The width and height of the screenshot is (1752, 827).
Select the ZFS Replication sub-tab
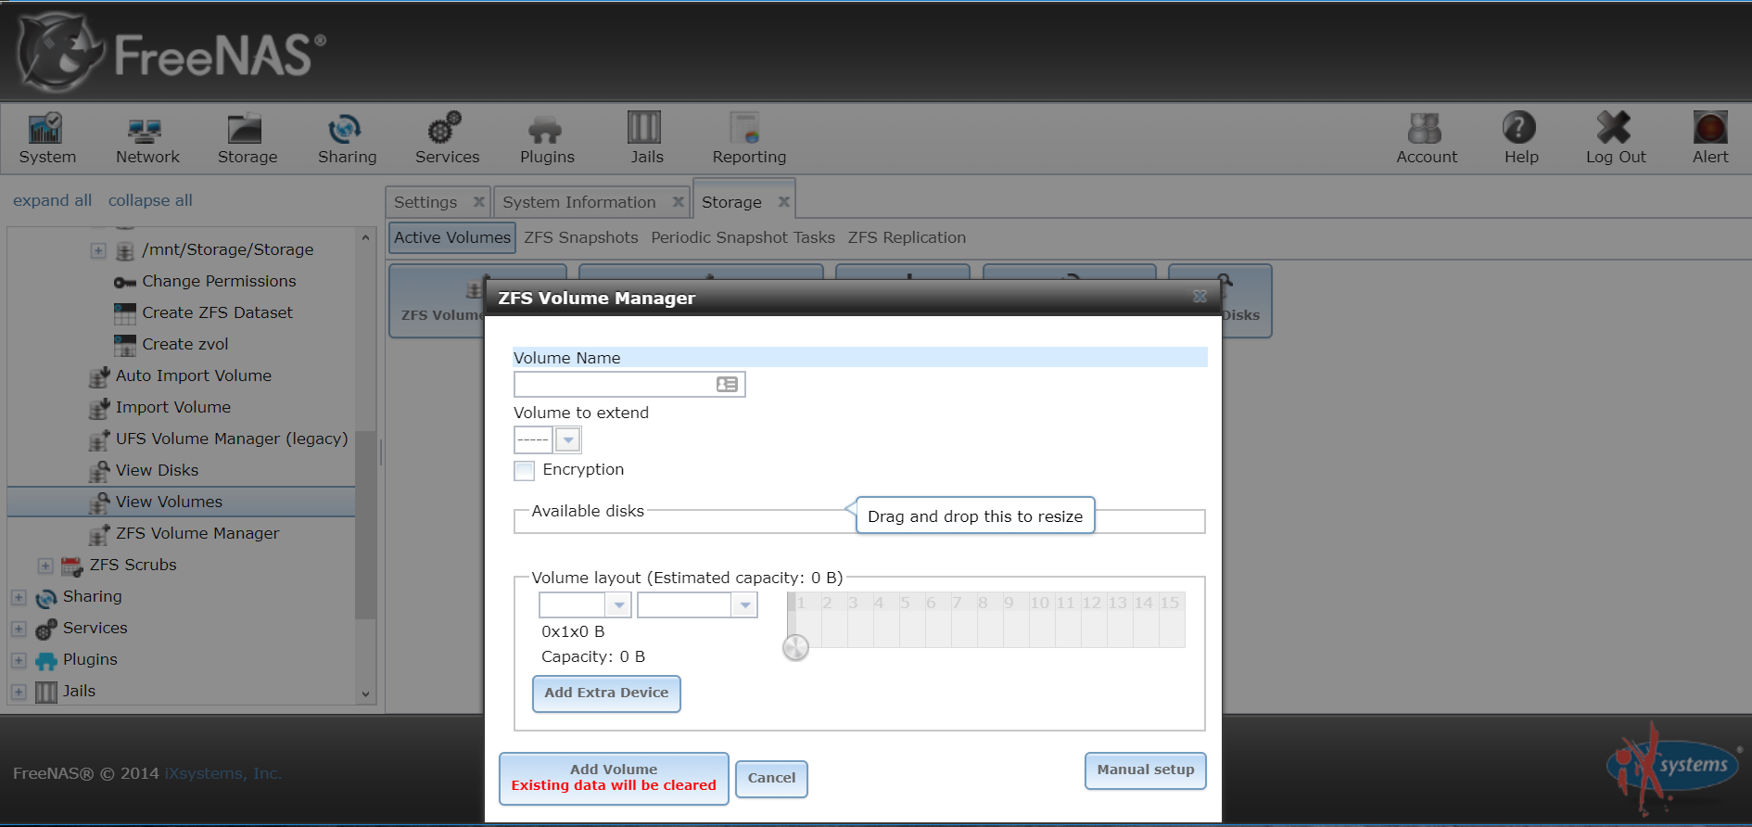click(907, 237)
